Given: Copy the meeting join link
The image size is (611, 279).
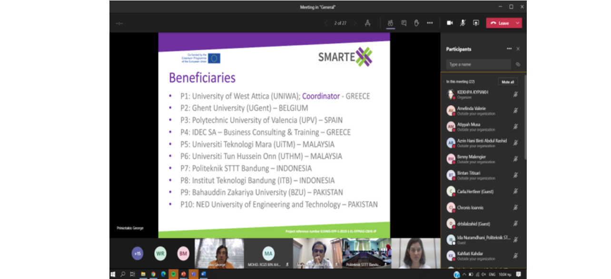Looking at the screenshot, I should (518, 65).
